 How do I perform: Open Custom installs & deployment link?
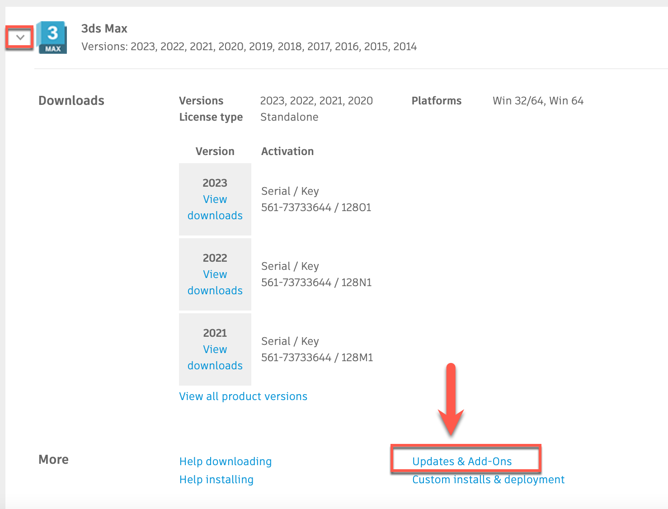[489, 480]
